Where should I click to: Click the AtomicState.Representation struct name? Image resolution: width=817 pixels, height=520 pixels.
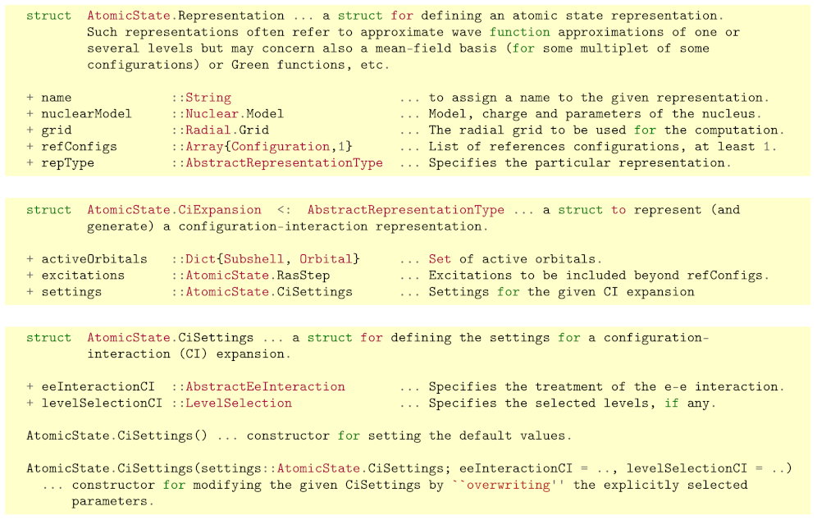pos(185,16)
